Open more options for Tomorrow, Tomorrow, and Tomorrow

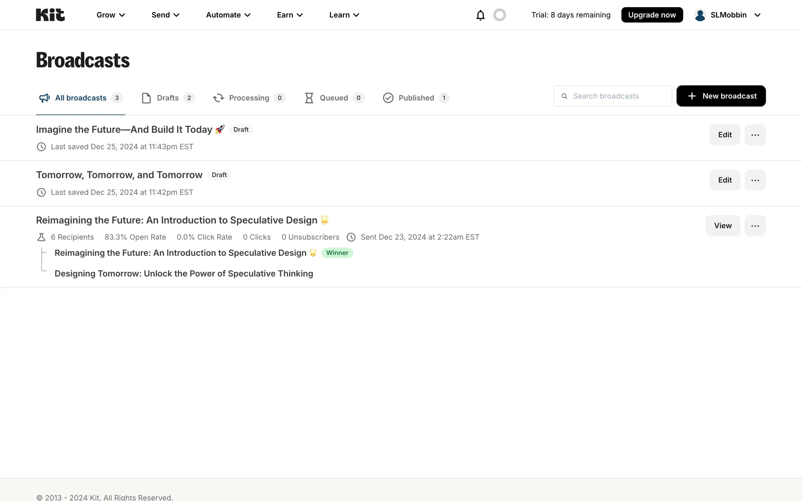755,180
